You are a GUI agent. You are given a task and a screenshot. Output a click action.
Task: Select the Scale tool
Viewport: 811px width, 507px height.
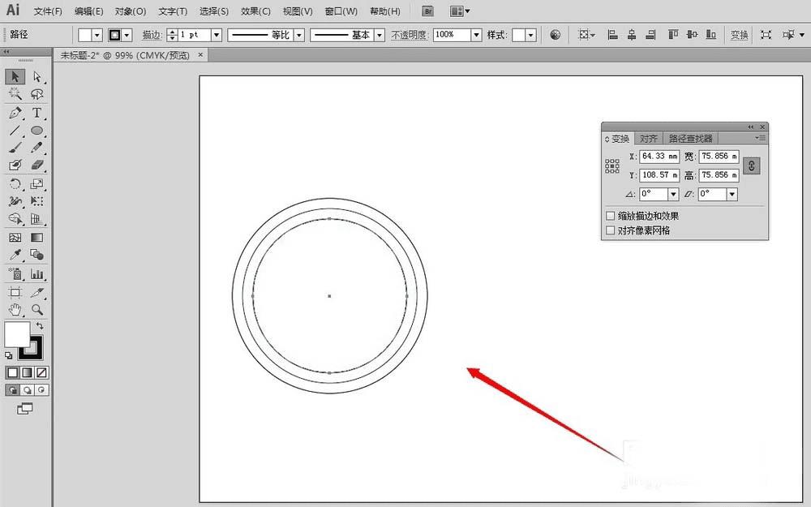click(36, 183)
